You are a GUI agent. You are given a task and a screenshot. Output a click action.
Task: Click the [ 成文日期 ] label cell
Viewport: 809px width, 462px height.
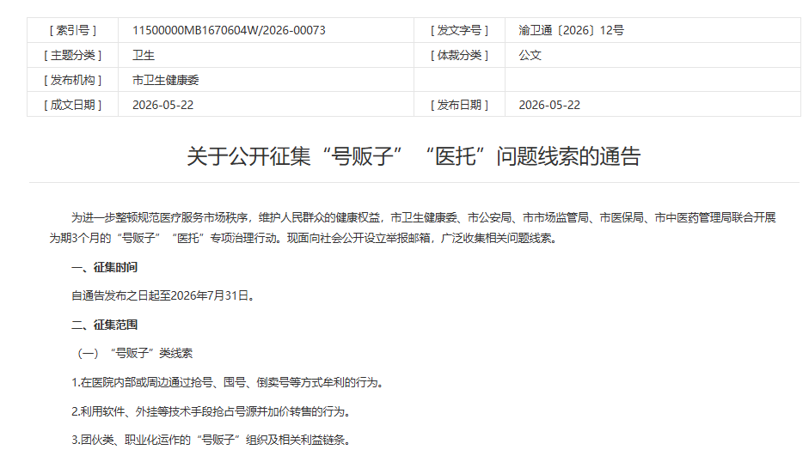pyautogui.click(x=73, y=105)
